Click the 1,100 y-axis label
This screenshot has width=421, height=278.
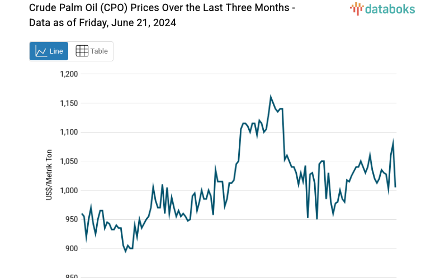point(69,132)
